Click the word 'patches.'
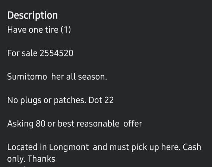This screenshot has height=167, width=212. pyautogui.click(x=70, y=100)
